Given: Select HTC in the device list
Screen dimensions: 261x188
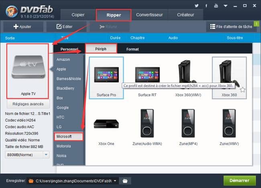Looking at the screenshot, I should [x=60, y=117].
